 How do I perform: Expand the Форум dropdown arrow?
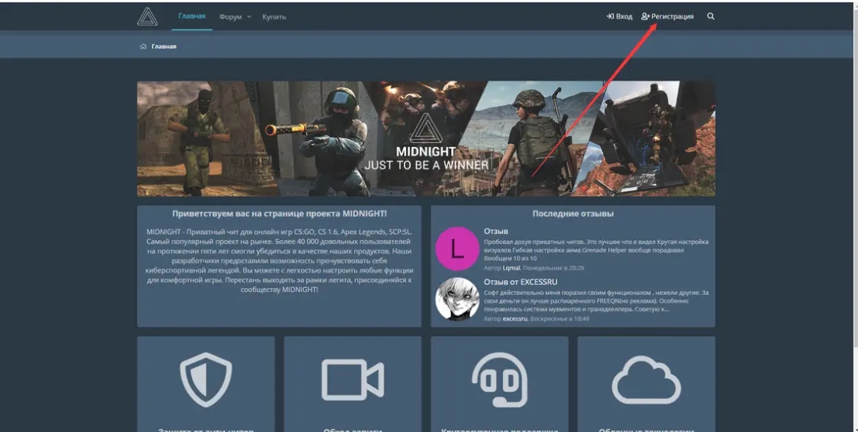[x=248, y=17]
